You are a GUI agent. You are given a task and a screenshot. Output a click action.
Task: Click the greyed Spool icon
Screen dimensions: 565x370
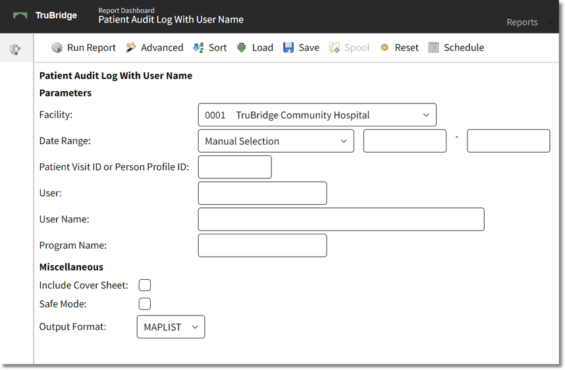[334, 47]
